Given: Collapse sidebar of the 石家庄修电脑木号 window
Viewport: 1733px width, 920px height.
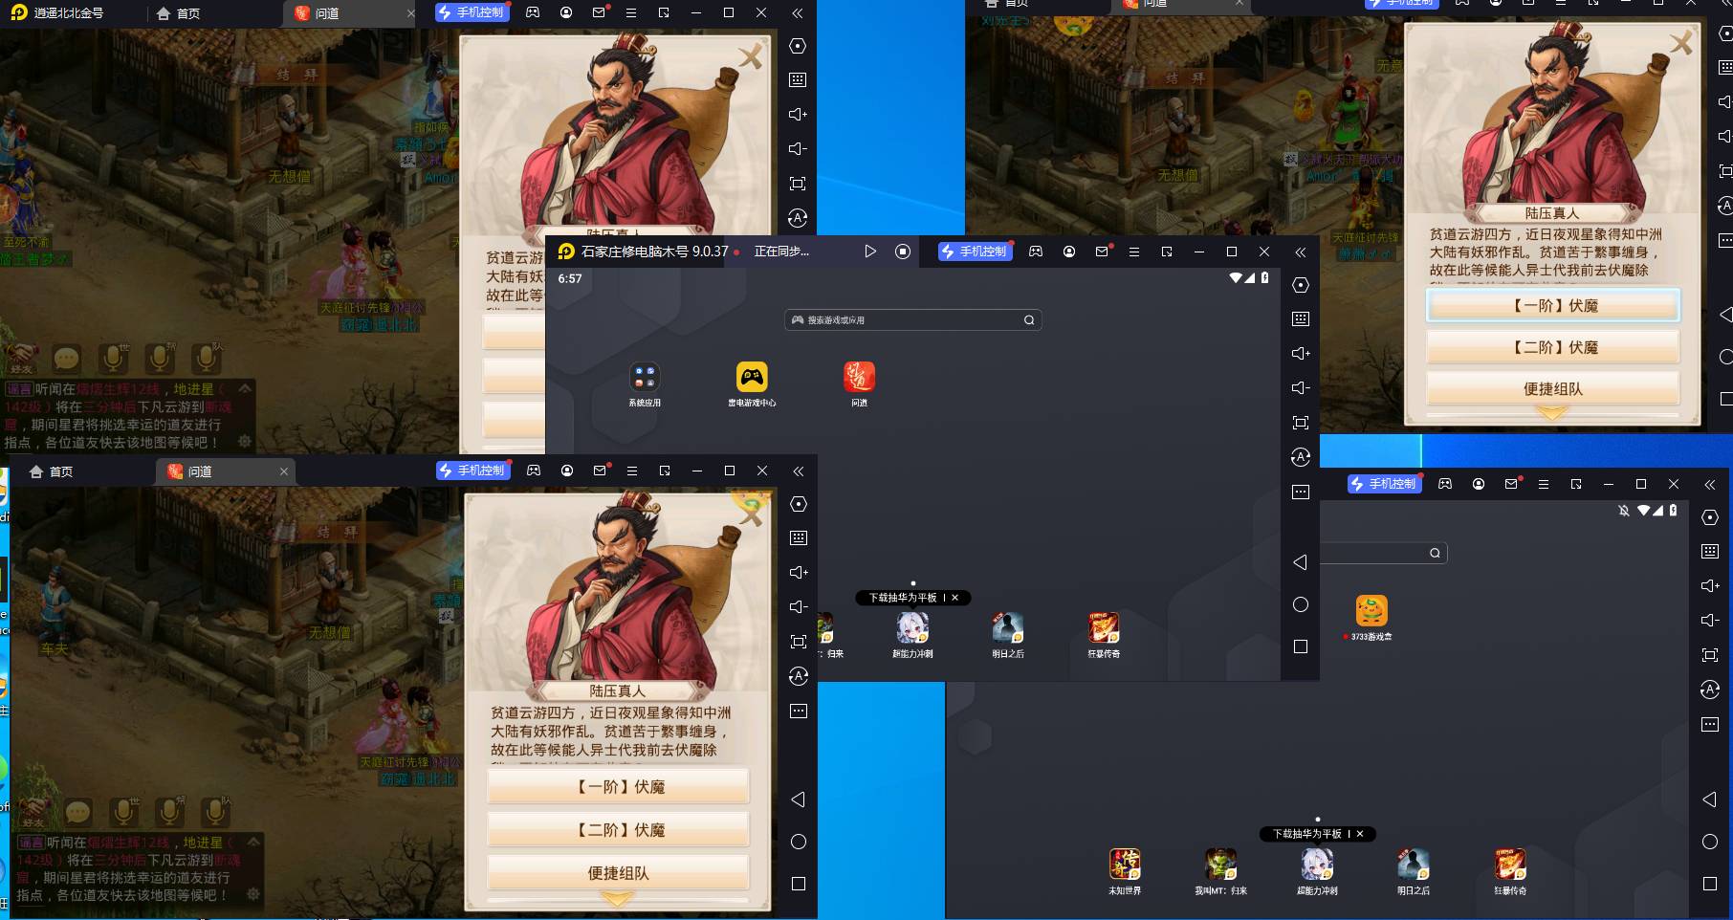Looking at the screenshot, I should coord(1300,252).
